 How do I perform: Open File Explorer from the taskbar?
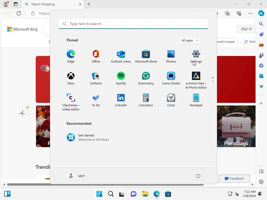(x=145, y=194)
